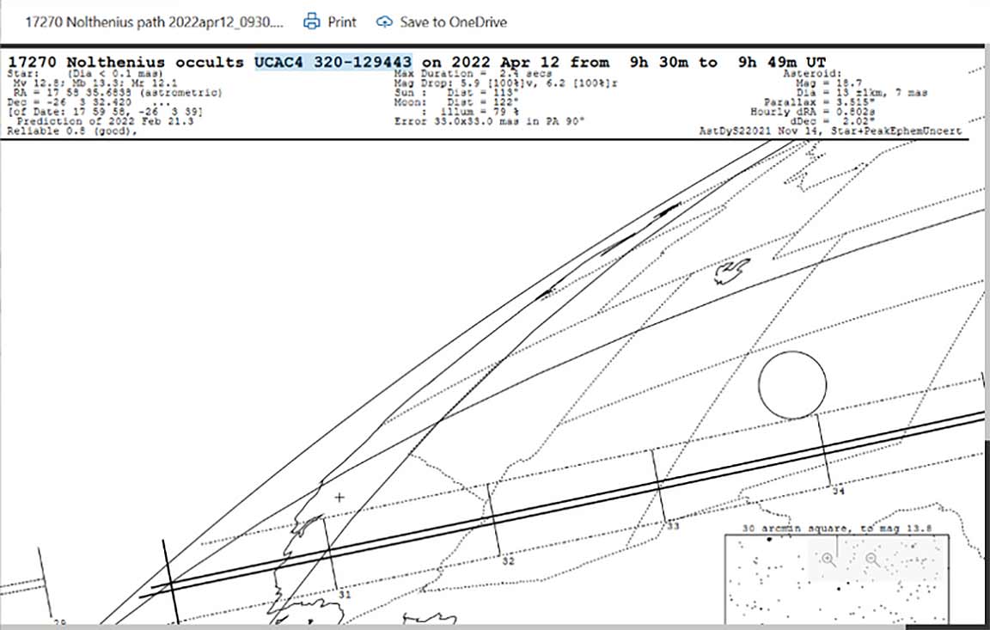Click the minute tick label '32' on the path

(x=508, y=560)
